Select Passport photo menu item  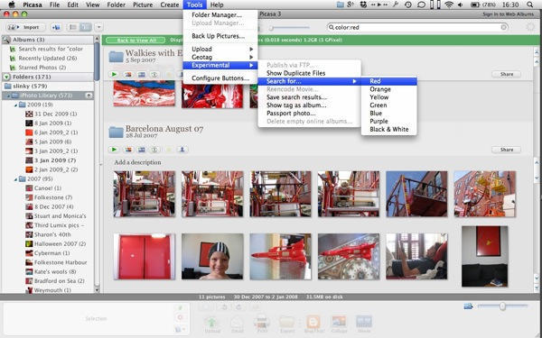pyautogui.click(x=309, y=114)
